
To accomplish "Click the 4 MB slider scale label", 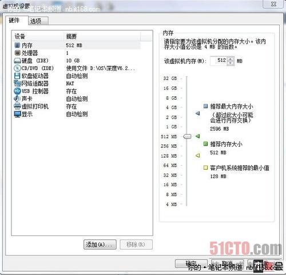I will pyautogui.click(x=172, y=205).
